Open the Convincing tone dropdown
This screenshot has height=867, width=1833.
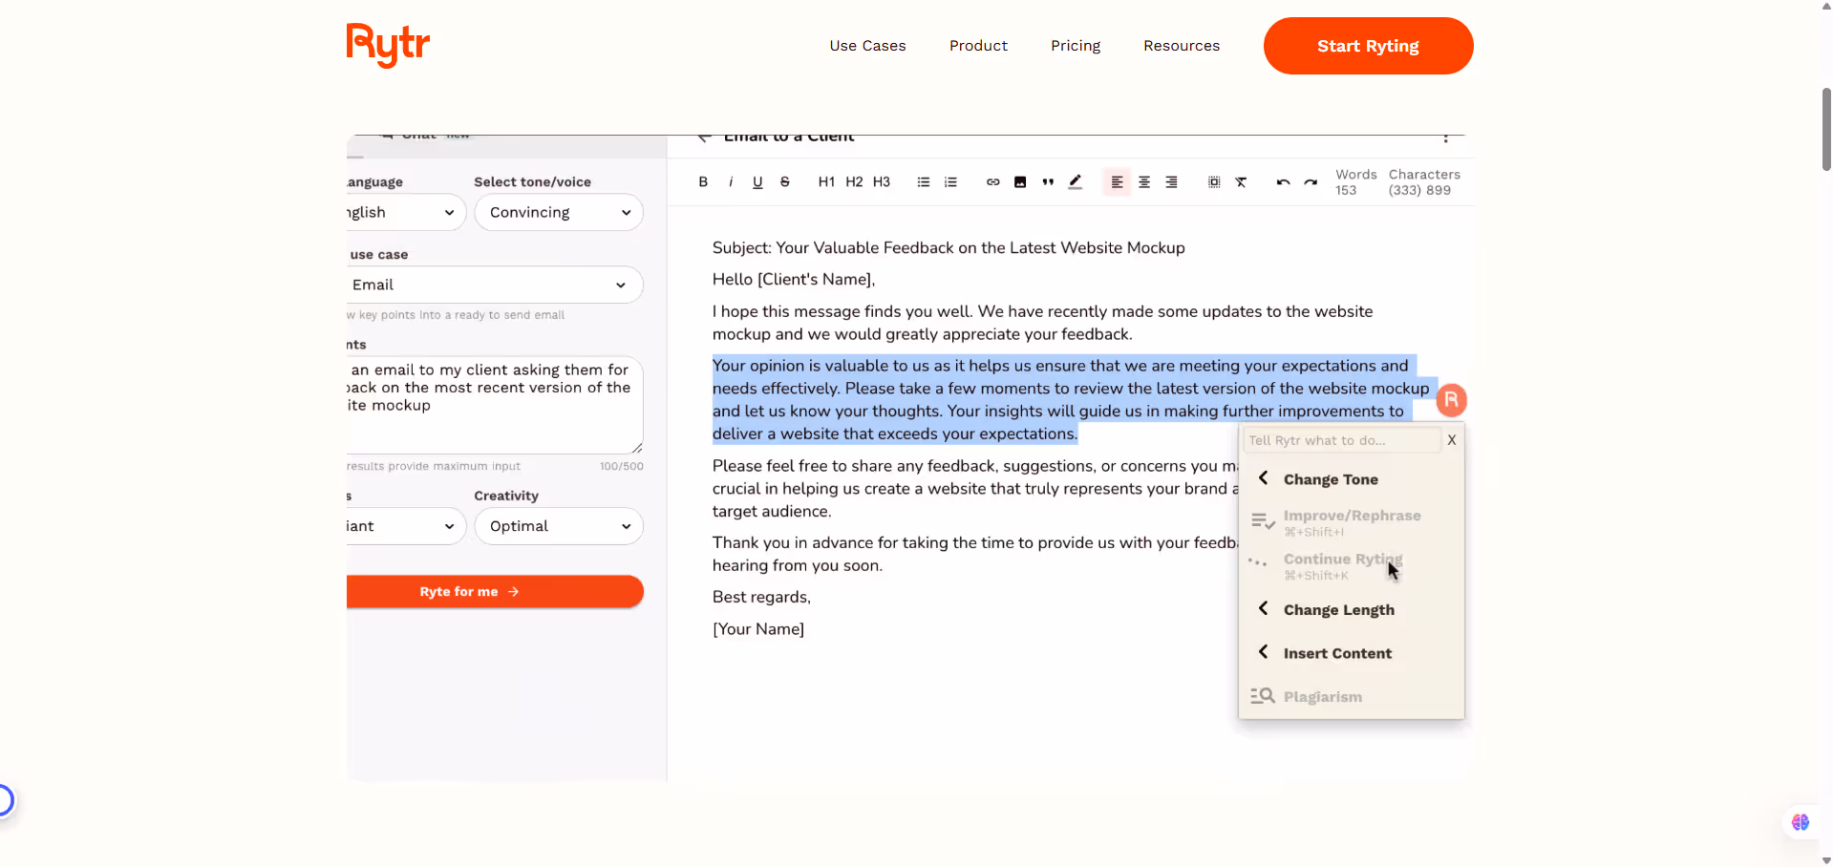(x=559, y=212)
